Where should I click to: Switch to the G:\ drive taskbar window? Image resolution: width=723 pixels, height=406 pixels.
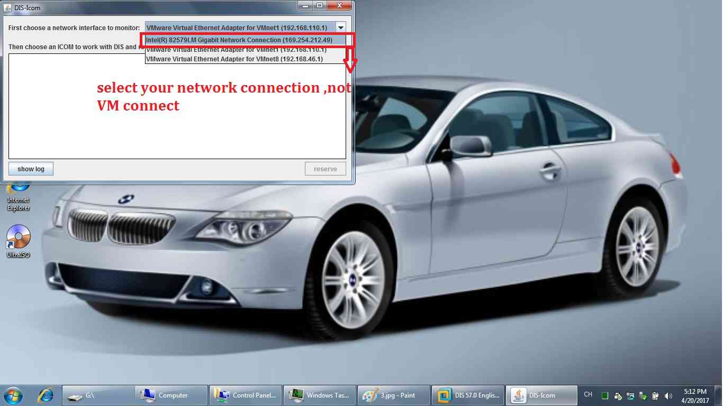pyautogui.click(x=98, y=395)
